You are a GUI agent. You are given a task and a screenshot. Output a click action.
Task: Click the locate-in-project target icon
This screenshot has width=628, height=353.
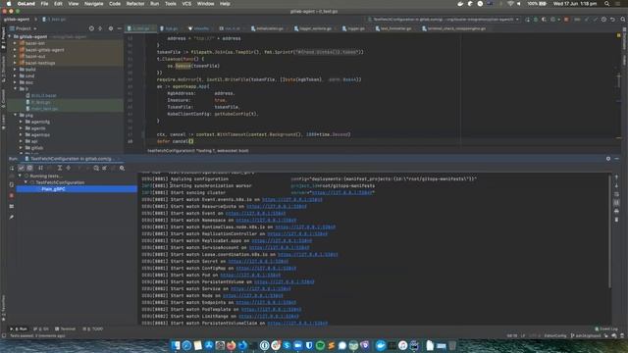click(91, 28)
